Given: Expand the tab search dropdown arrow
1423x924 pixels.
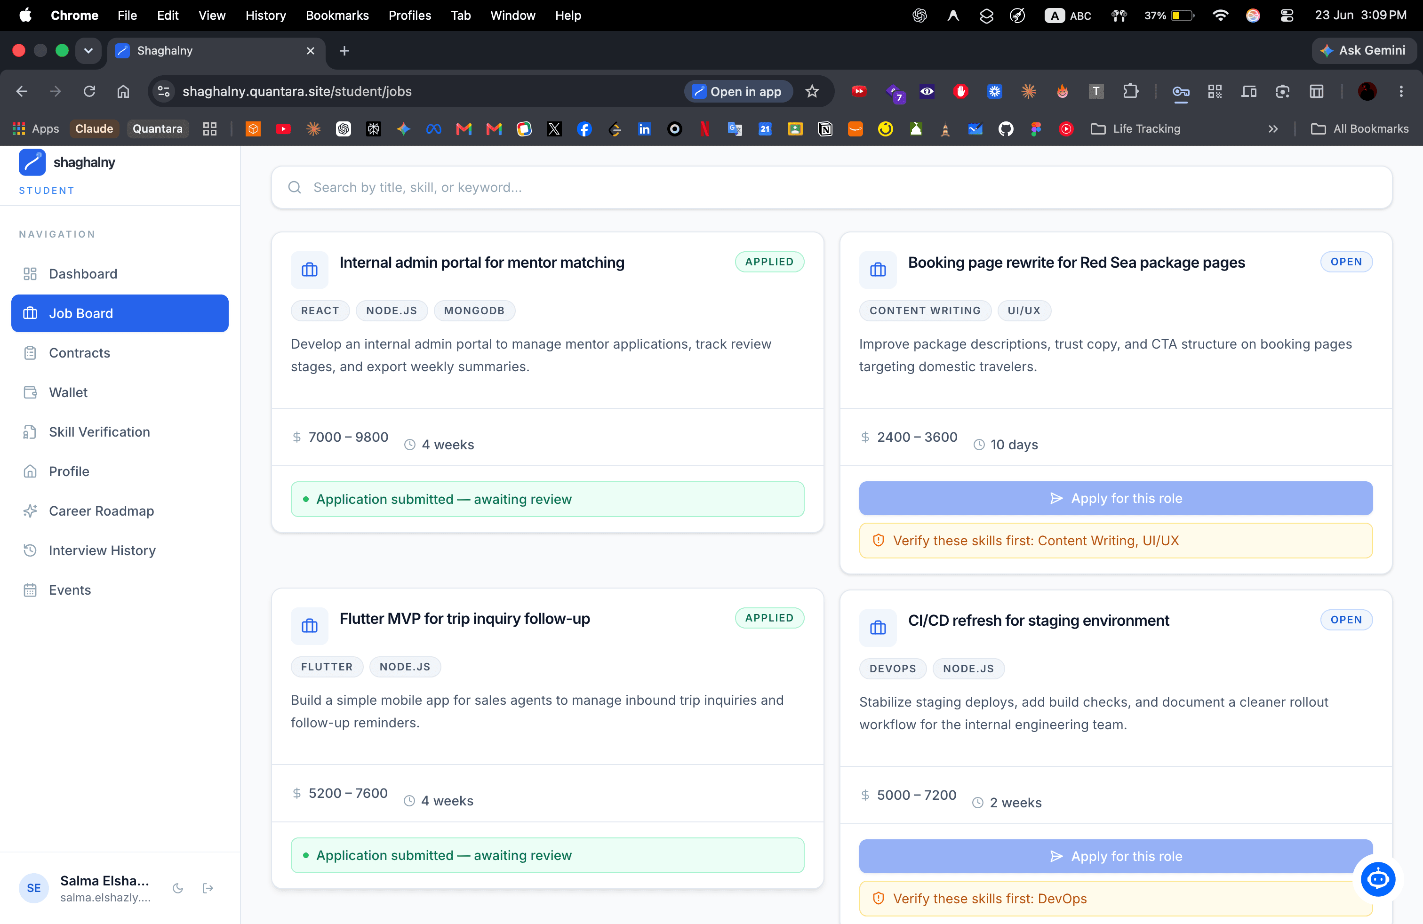Looking at the screenshot, I should [88, 51].
